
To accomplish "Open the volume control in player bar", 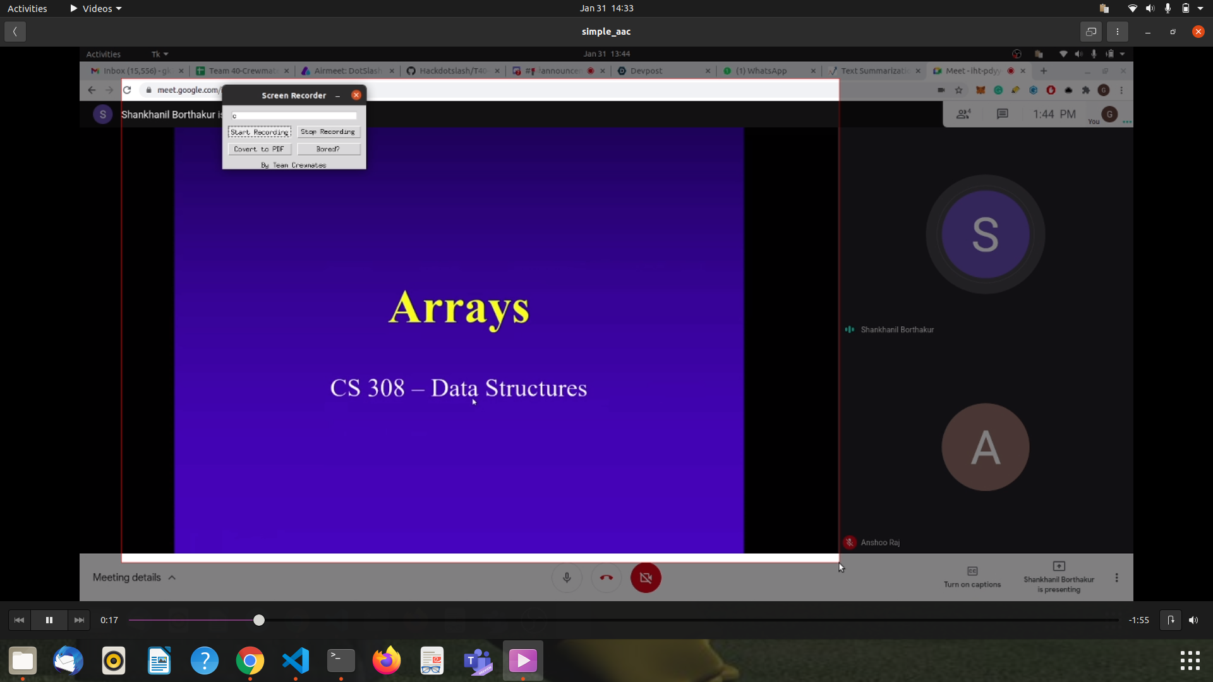I will tap(1193, 620).
